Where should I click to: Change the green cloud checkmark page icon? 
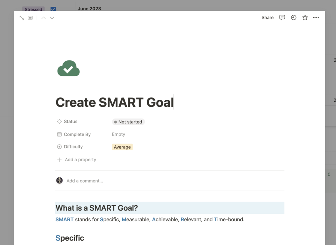pos(69,68)
